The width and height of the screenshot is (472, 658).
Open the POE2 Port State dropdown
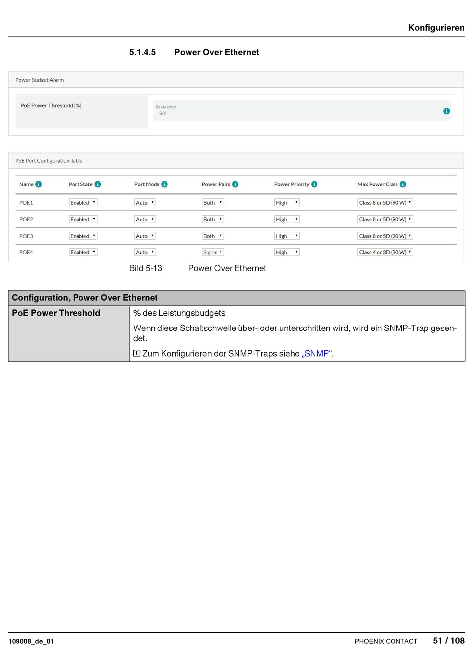[x=83, y=219]
